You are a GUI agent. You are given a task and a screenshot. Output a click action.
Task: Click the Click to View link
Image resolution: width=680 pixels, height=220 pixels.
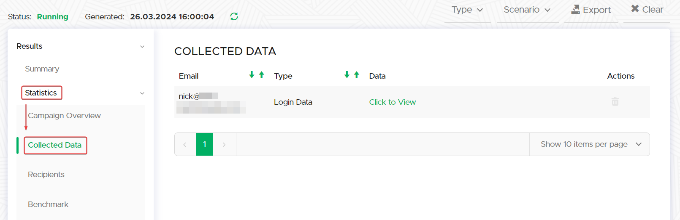click(x=392, y=102)
